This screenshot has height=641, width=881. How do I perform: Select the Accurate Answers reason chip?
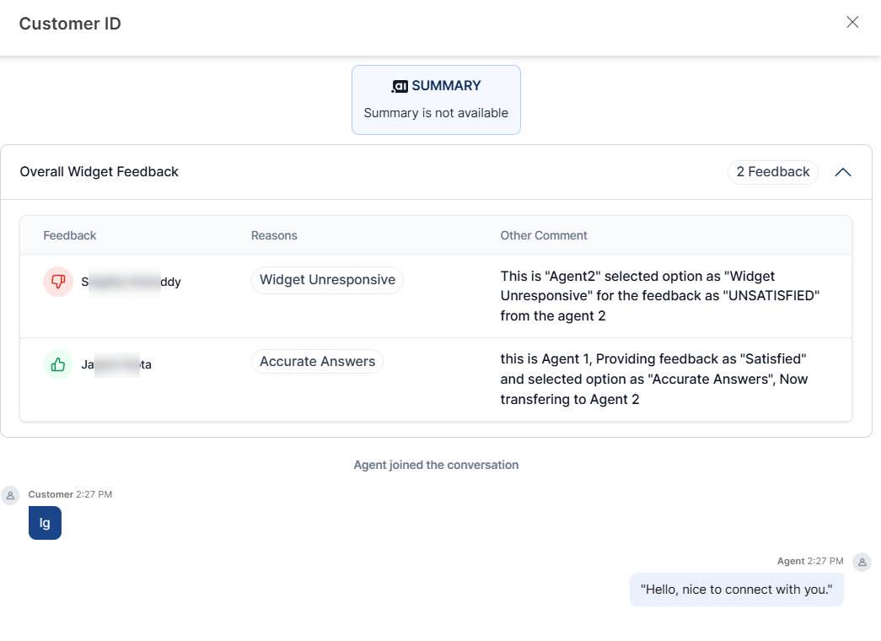[x=317, y=361]
